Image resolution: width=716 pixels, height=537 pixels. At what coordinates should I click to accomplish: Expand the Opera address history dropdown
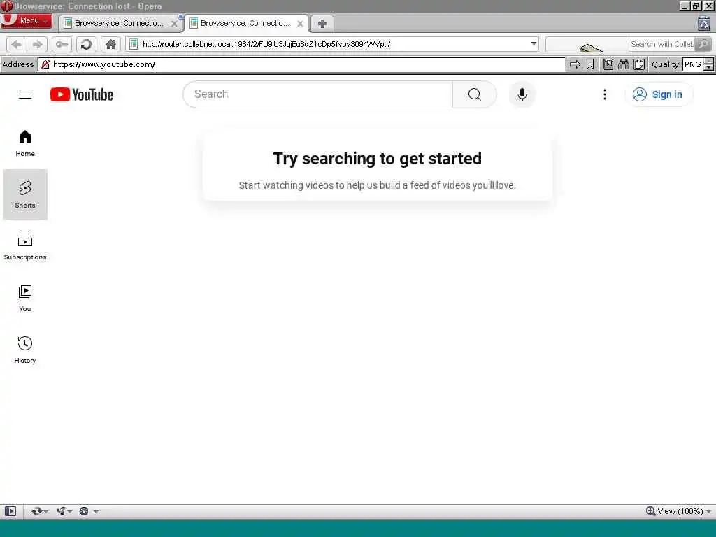tap(534, 44)
